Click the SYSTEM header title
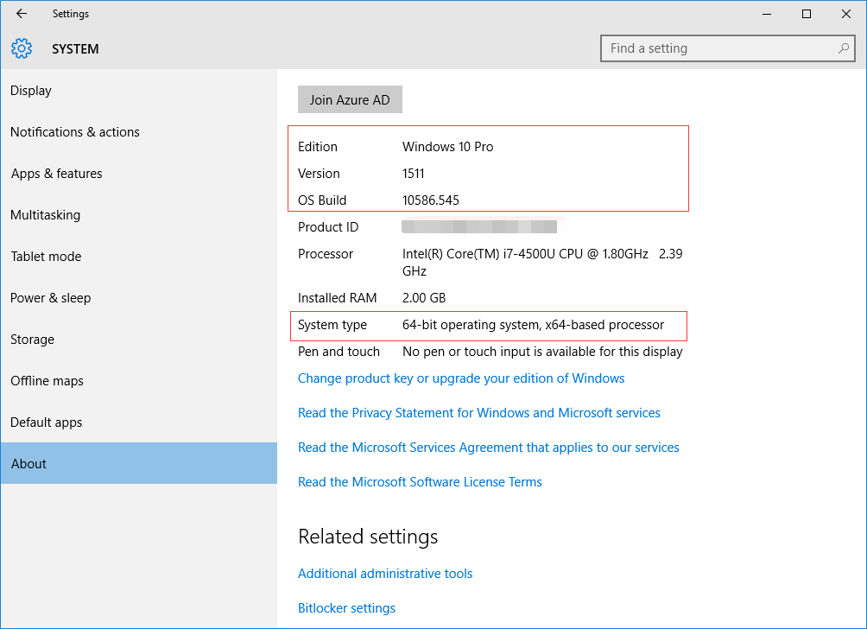Viewport: 867px width, 629px height. coord(75,49)
